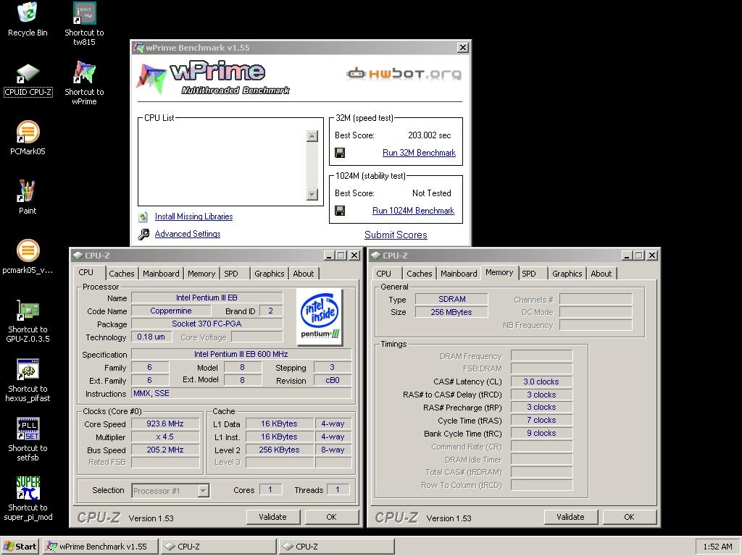Click the Core Speed 923.6 MHz field
This screenshot has width=742, height=556.
[164, 424]
